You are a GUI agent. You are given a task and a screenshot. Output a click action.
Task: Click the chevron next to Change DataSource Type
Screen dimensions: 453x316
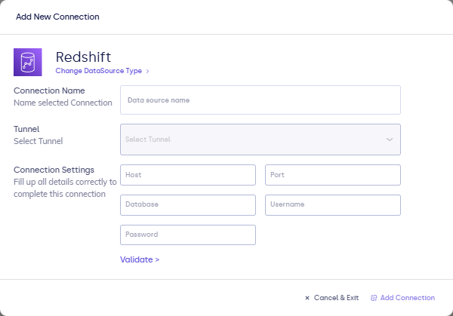point(147,71)
